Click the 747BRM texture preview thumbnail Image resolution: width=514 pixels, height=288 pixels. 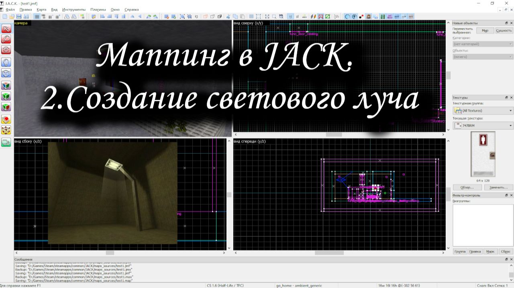(x=483, y=154)
